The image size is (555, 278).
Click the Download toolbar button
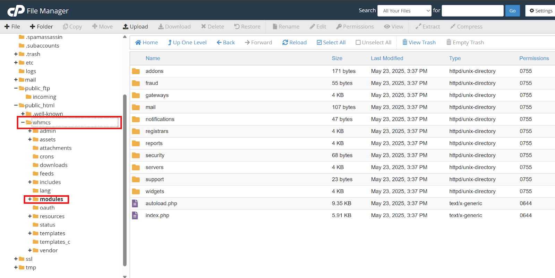[x=174, y=27]
